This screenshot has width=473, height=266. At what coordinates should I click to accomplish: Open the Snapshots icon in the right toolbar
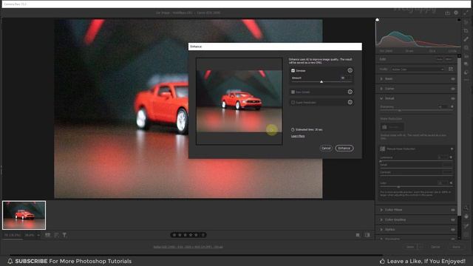click(466, 64)
